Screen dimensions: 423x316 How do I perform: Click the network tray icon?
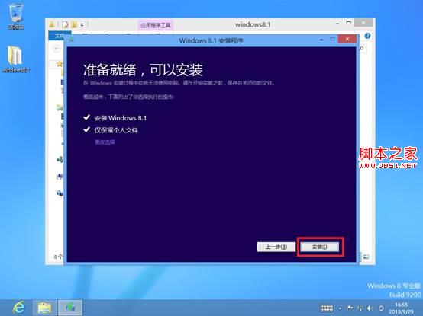coord(360,308)
